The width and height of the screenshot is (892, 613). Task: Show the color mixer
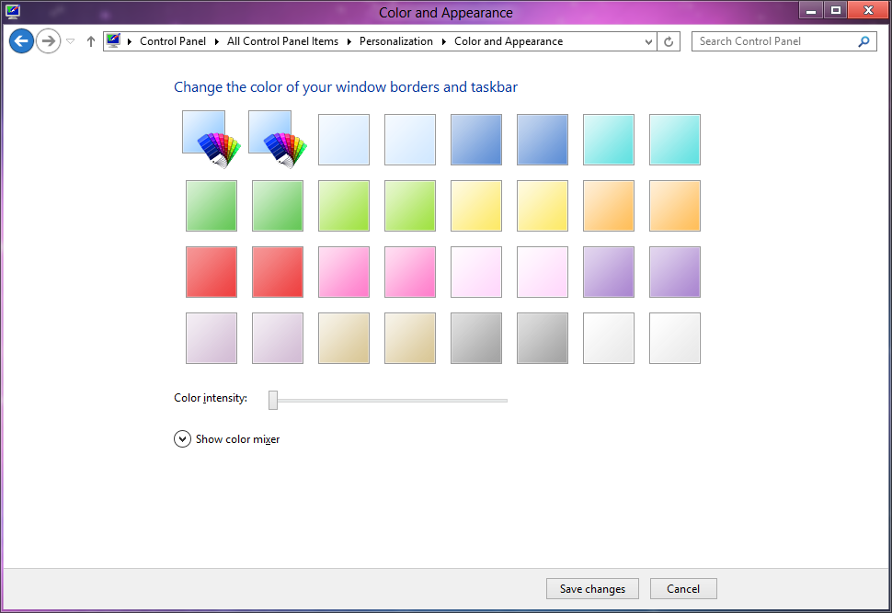(x=226, y=439)
